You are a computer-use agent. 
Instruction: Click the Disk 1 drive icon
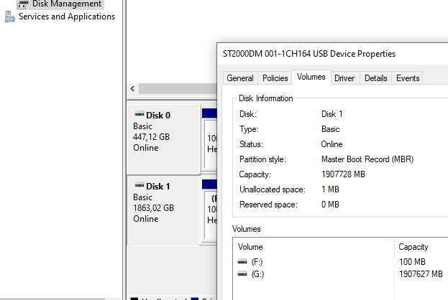pos(139,185)
